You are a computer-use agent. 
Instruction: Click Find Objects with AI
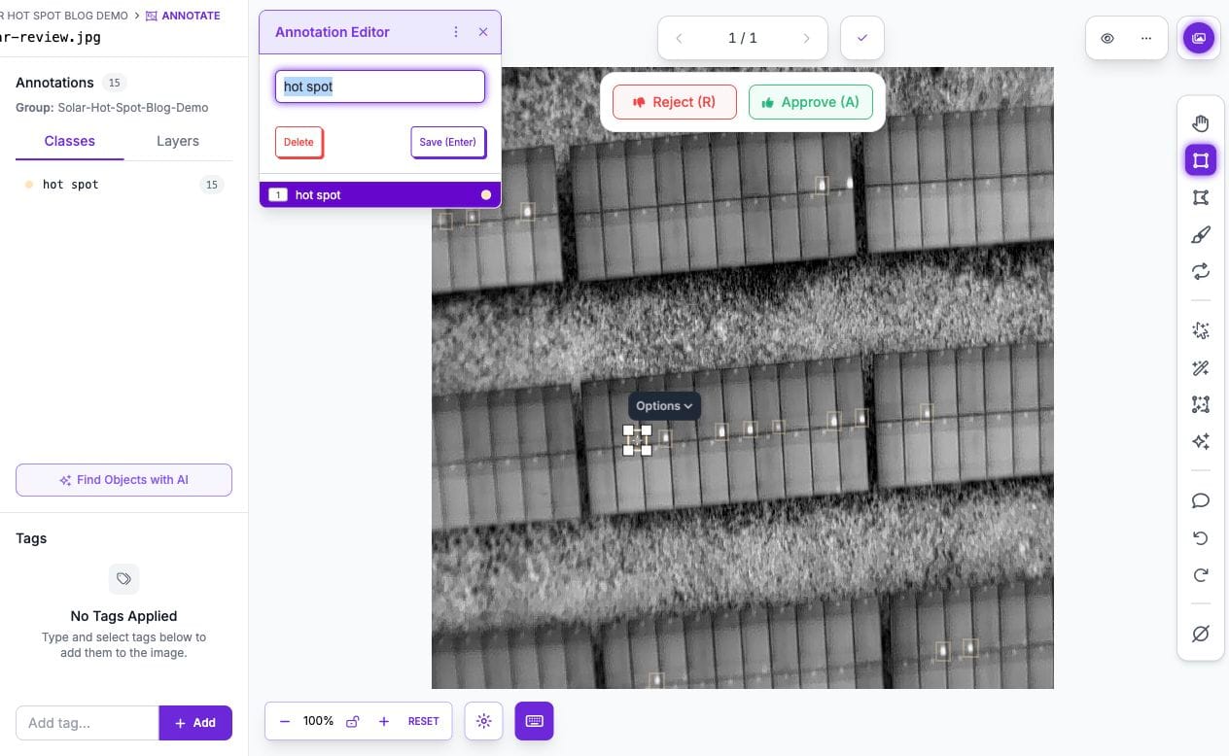[x=123, y=480]
